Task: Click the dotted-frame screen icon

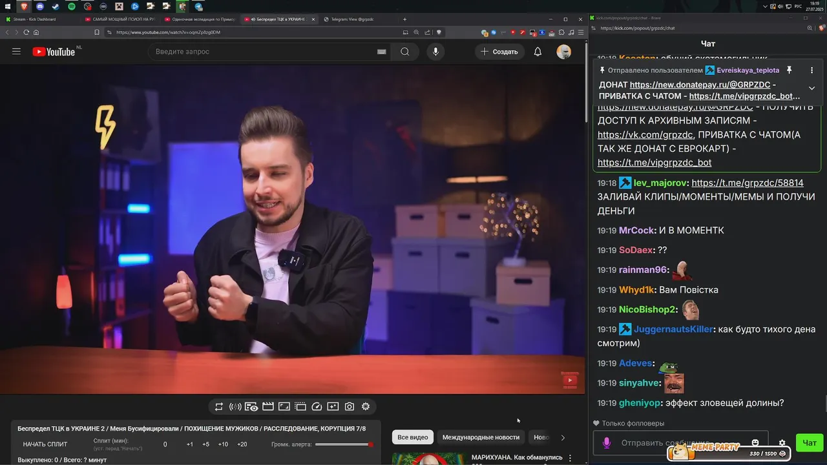Action: tap(300, 407)
